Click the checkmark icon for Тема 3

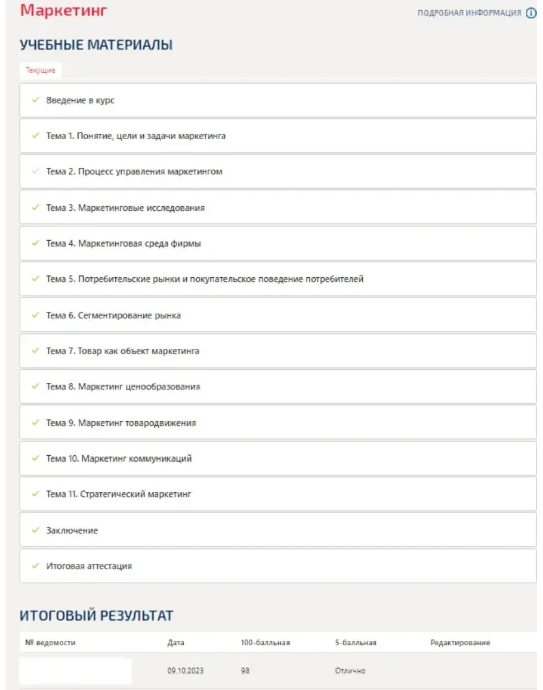coord(35,208)
